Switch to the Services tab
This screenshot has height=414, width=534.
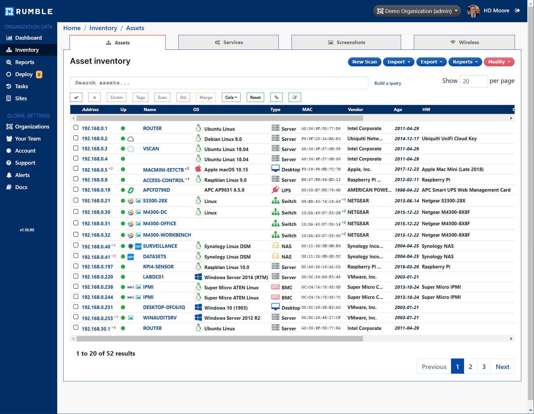228,42
